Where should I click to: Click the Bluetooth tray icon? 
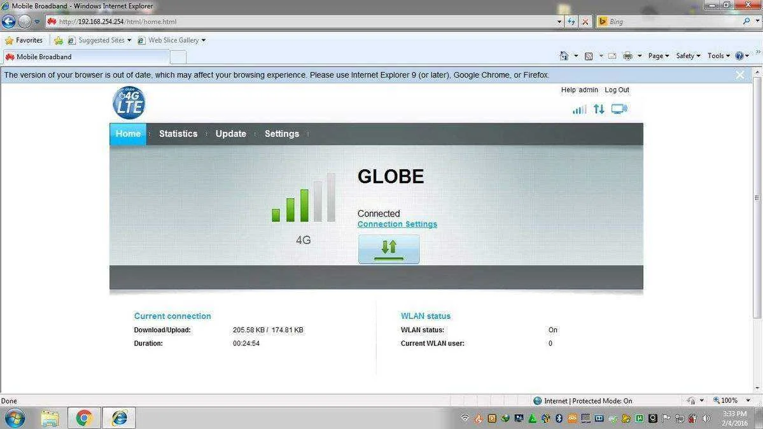point(559,418)
